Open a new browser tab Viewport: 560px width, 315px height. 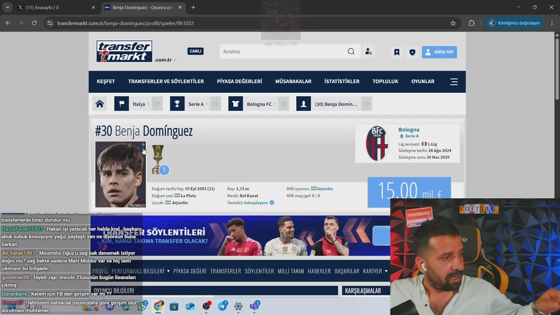coord(193,7)
